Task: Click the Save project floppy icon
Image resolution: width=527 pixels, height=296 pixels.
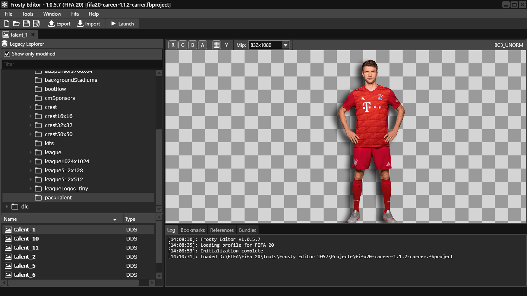Action: [26, 24]
